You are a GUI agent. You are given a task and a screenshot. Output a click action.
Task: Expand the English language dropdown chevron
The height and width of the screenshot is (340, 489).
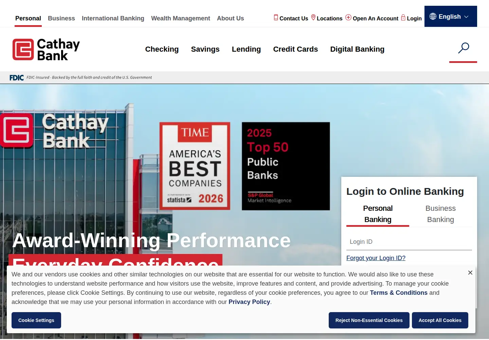click(466, 17)
